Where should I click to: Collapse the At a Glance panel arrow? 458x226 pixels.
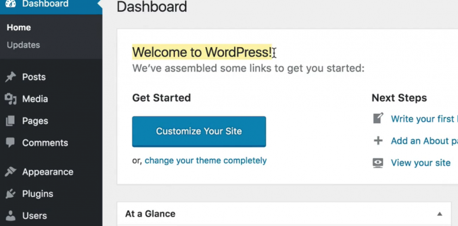pyautogui.click(x=439, y=214)
